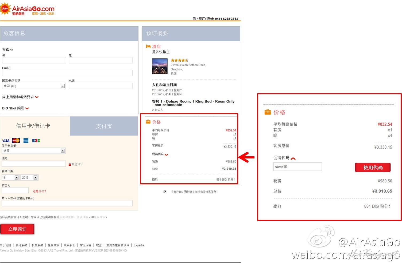This screenshot has height=263, width=402.
Task: Click the briefcase icon beside 价格 in booking summary
Action: [148, 122]
